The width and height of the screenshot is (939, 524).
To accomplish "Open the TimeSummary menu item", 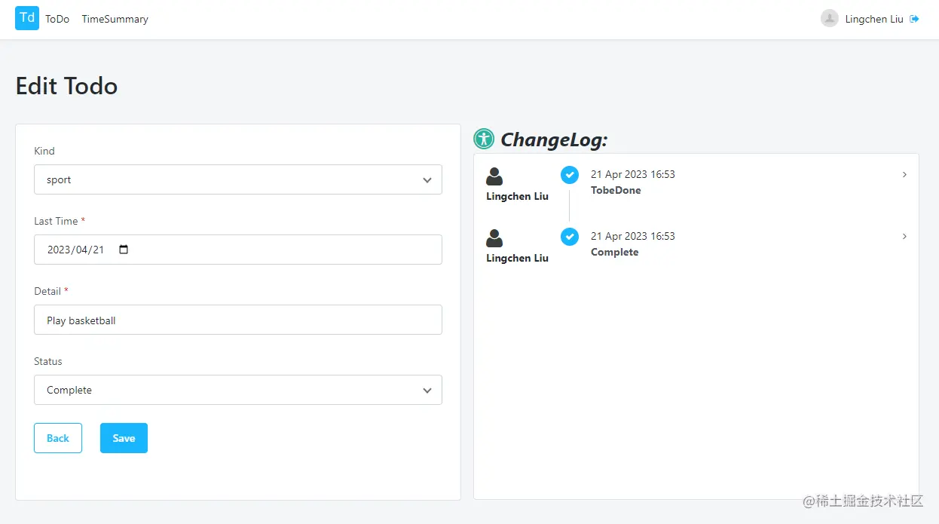I will tap(115, 20).
